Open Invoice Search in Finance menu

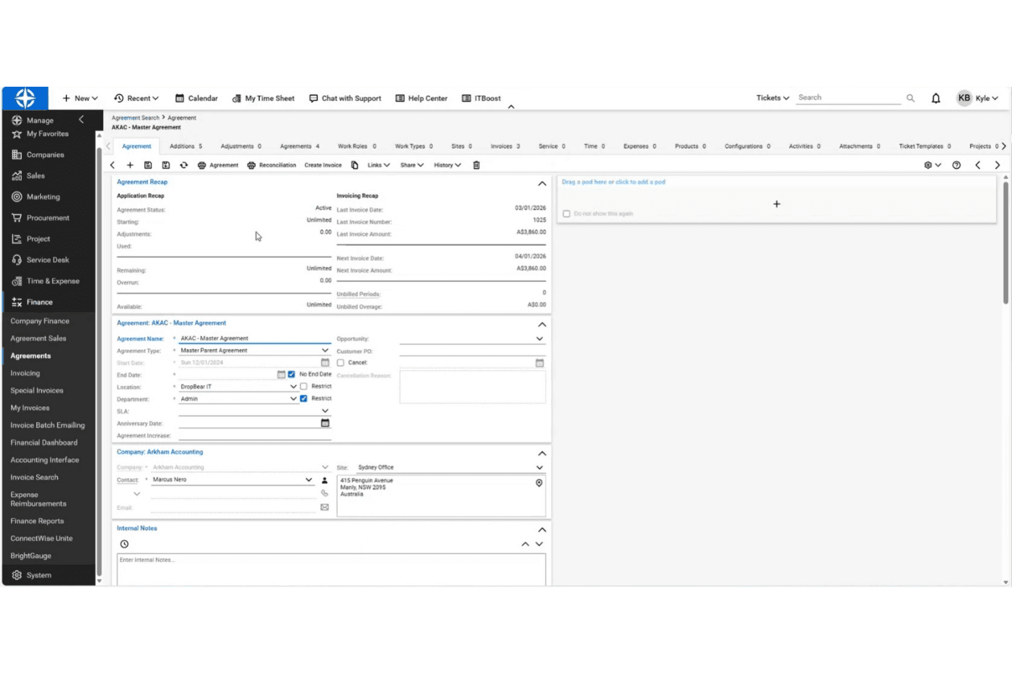pos(34,477)
